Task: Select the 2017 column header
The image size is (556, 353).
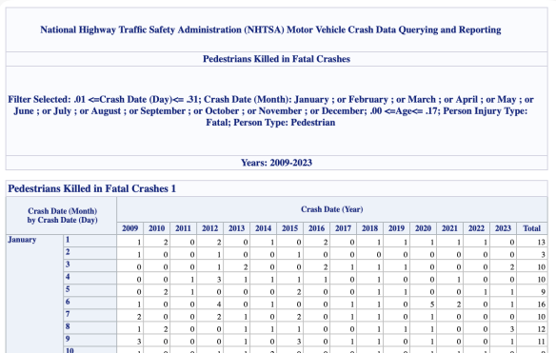Action: click(x=344, y=228)
